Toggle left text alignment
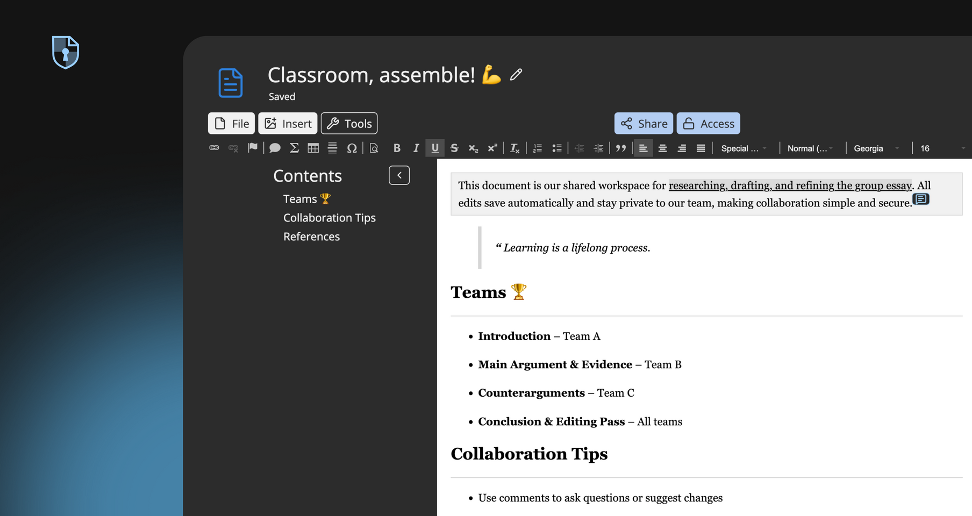This screenshot has width=972, height=516. pyautogui.click(x=643, y=148)
